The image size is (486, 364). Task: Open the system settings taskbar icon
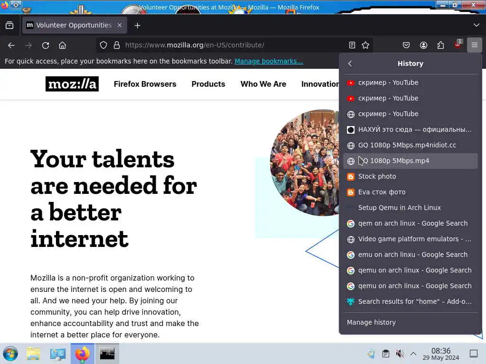pos(58,354)
